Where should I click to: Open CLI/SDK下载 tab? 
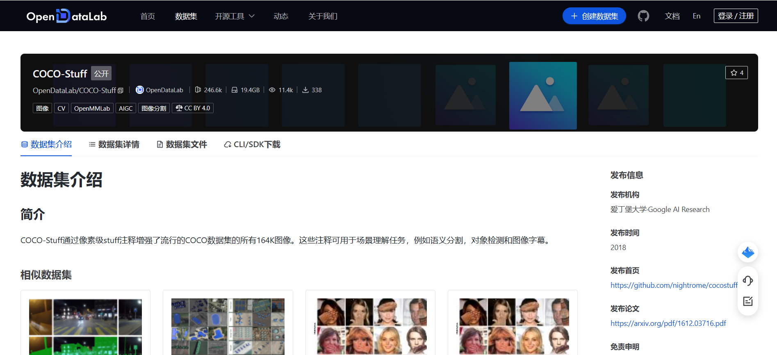[252, 144]
